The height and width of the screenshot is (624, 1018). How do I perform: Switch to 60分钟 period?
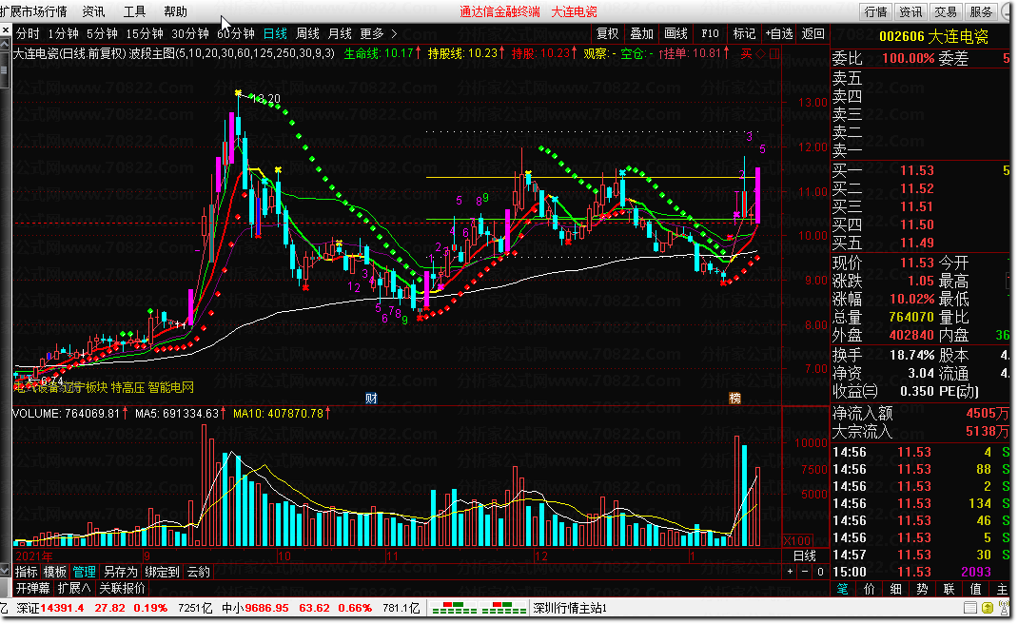click(236, 33)
